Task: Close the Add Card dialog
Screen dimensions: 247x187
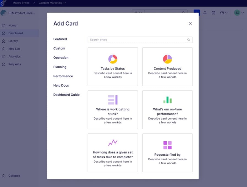Action: point(190,24)
